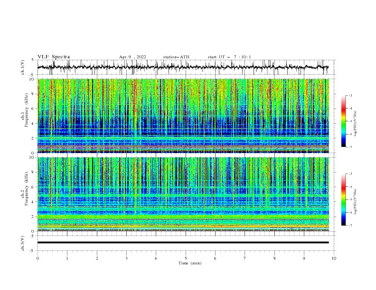The image size is (376, 290).
Task: Click the ch.2 "Frequency (kHz)" axis label
Action: 27,189
